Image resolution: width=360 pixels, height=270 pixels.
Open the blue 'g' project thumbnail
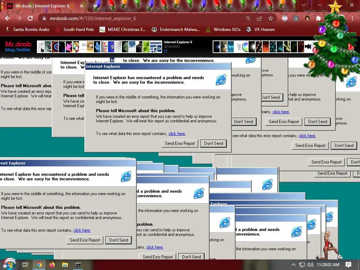click(x=111, y=47)
